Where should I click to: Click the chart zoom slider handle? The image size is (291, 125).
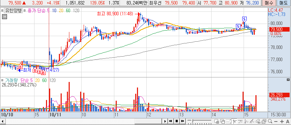click(192, 121)
